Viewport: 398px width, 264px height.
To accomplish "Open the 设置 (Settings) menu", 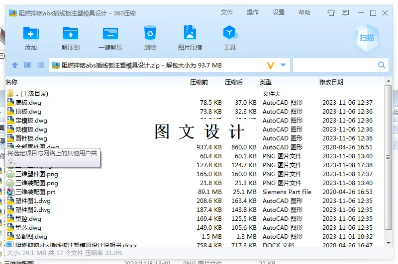I will tap(279, 12).
